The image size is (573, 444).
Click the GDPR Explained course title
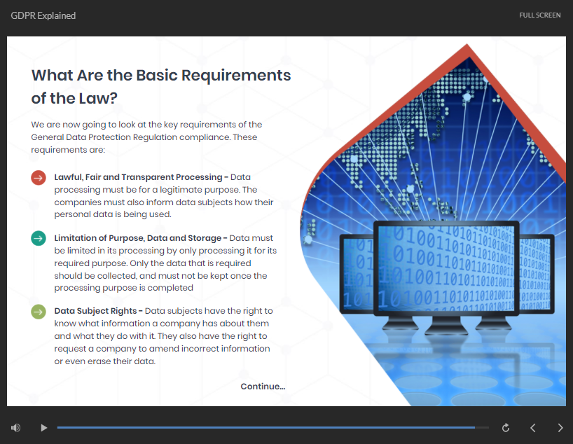click(43, 15)
